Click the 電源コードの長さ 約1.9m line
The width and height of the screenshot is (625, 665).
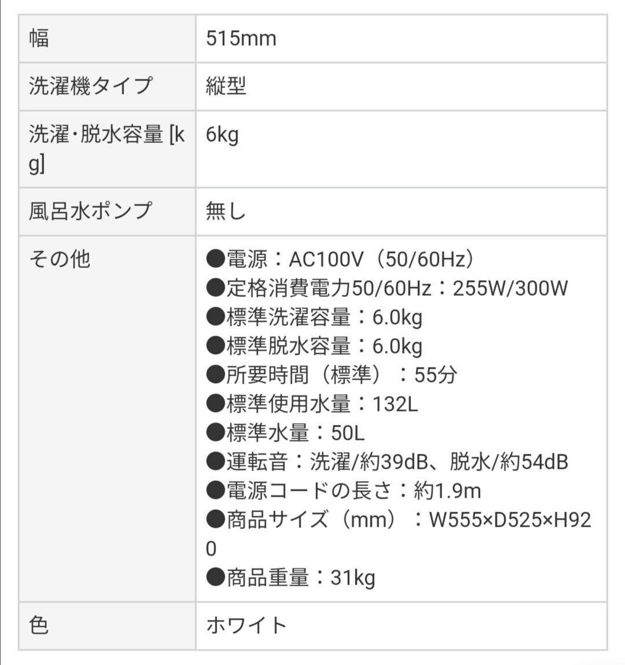(x=344, y=490)
